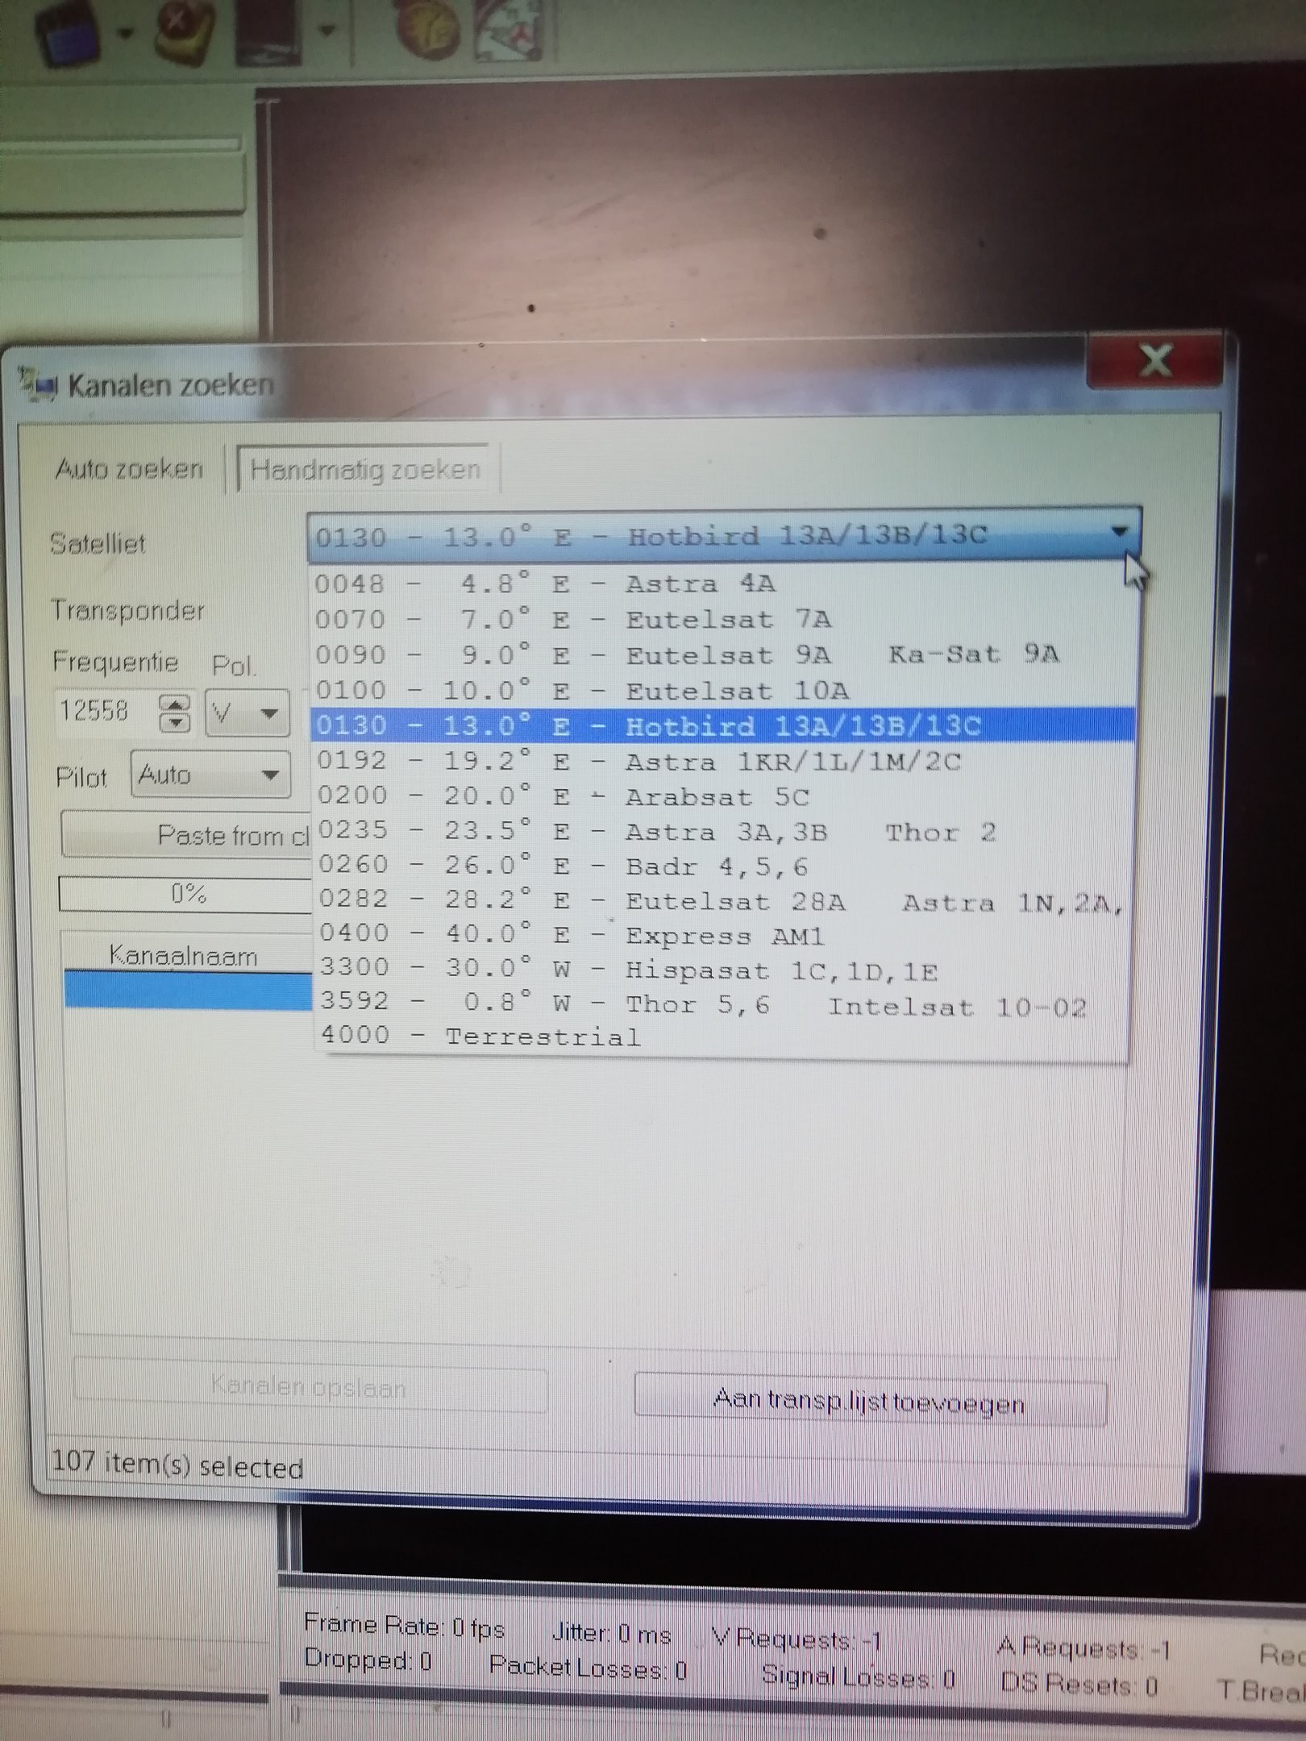Viewport: 1306px width, 1741px height.
Task: Select 0100 Eutelsat 10A satellite
Action: click(x=722, y=690)
